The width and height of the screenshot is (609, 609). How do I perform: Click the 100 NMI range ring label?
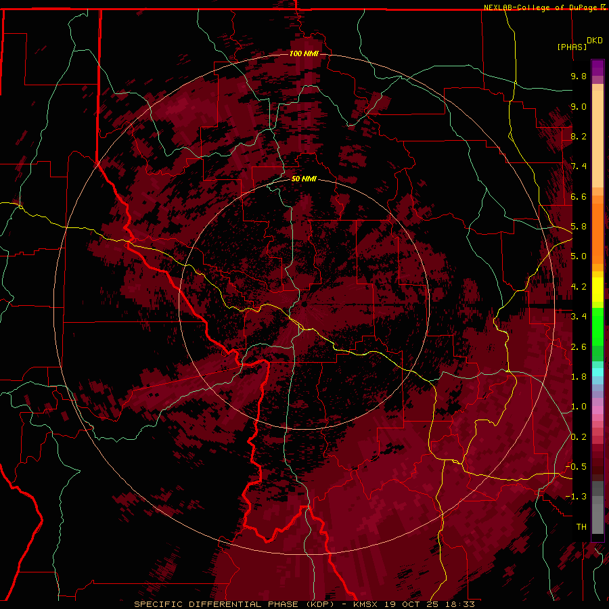[304, 53]
